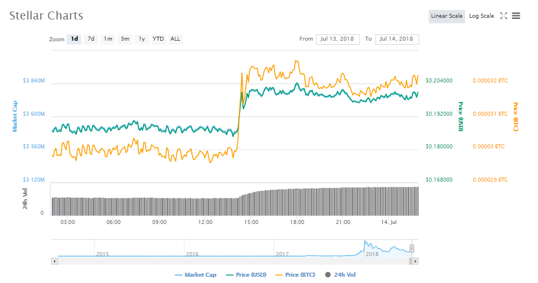Click the navigator left scroll arrow
This screenshot has width=538, height=283.
coord(54,261)
